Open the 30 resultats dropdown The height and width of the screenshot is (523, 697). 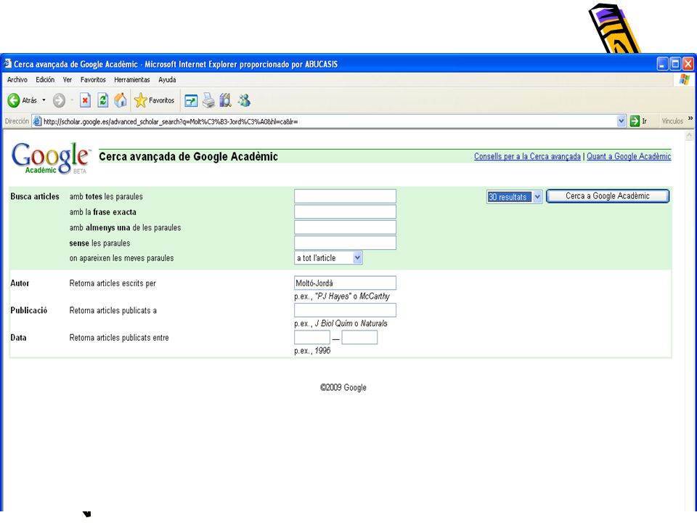tap(514, 197)
